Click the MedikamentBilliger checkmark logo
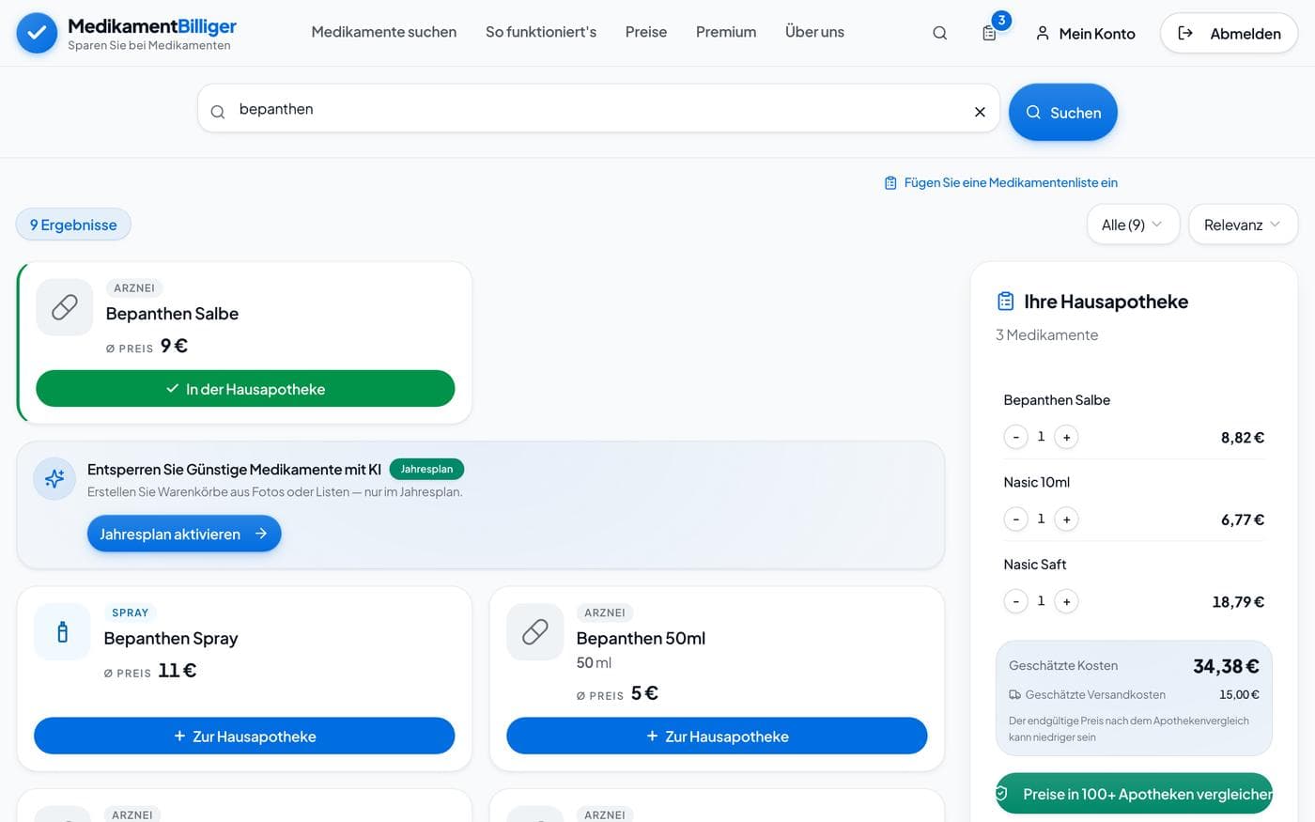The height and width of the screenshot is (822, 1315). tap(37, 33)
